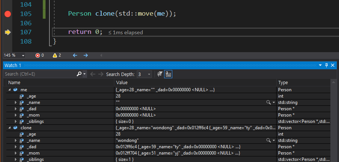Image resolution: width=339 pixels, height=162 pixels.
Task: Click the field icon of me's _age
Action: 21,96
